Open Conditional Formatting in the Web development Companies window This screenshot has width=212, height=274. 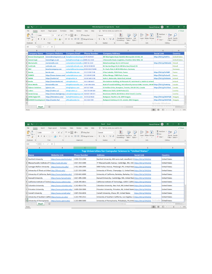coord(121,37)
